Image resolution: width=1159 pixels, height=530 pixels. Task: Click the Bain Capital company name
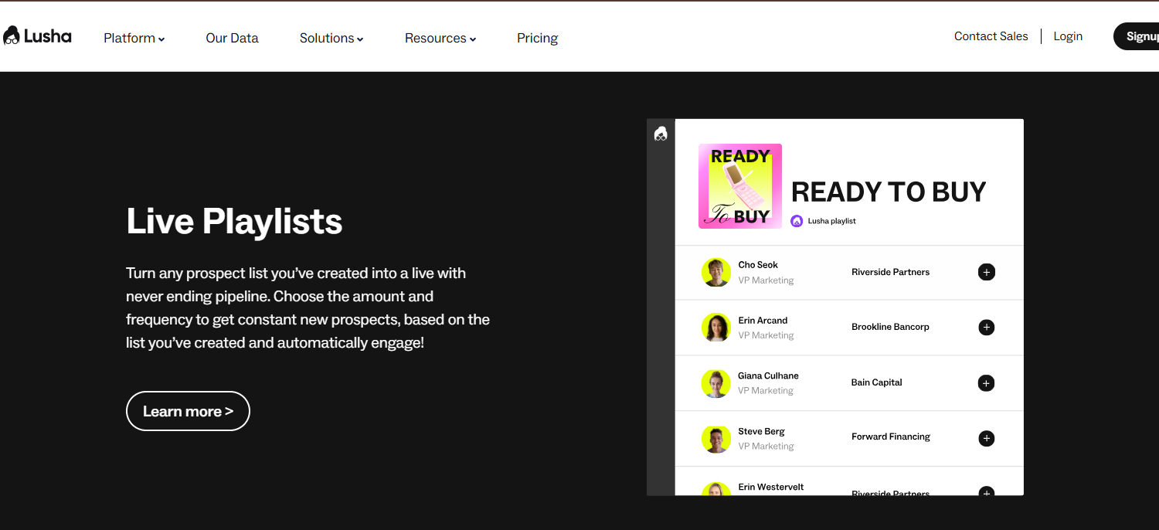pyautogui.click(x=877, y=382)
